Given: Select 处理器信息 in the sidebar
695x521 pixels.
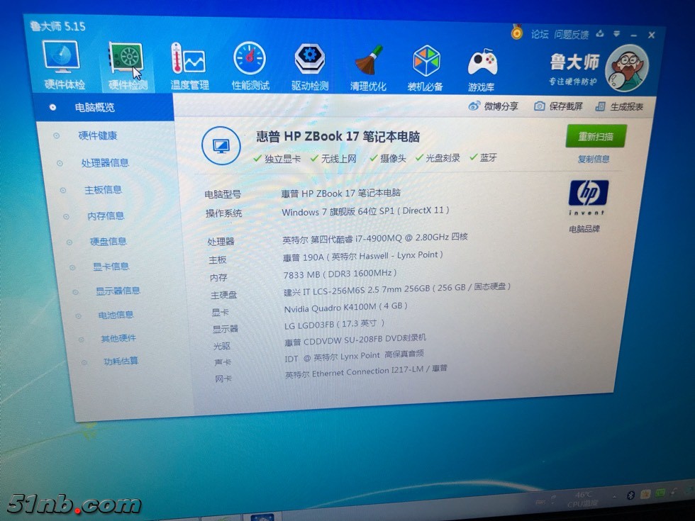Looking at the screenshot, I should coord(104,162).
